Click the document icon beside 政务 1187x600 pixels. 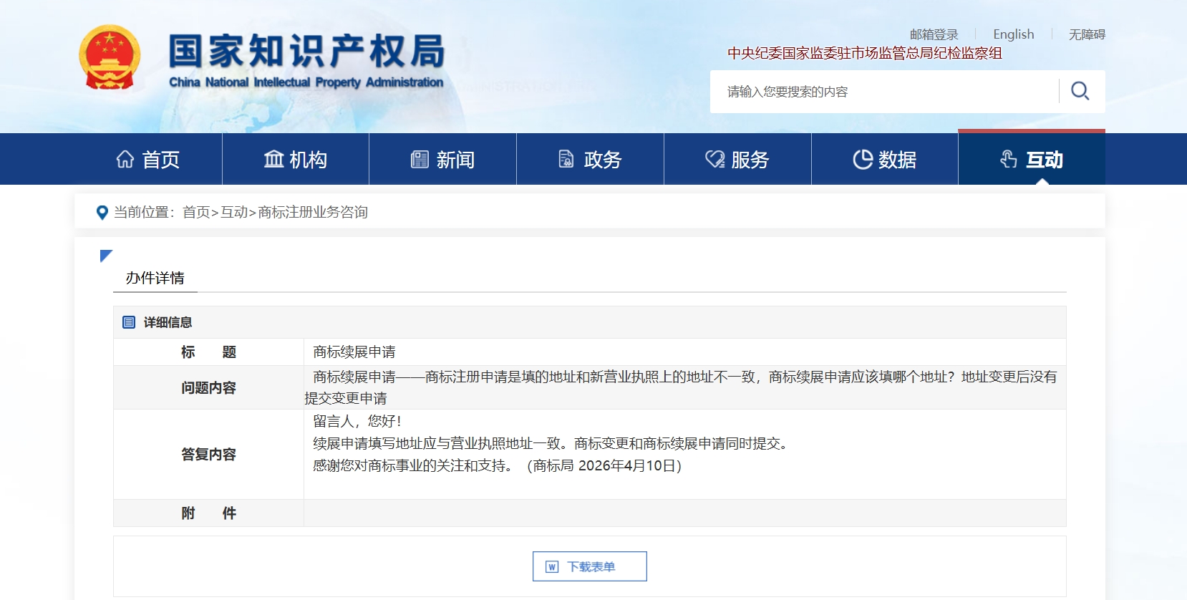point(566,159)
